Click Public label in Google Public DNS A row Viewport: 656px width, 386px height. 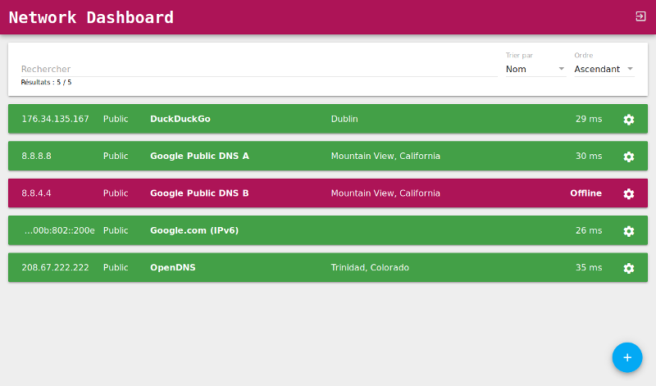coord(116,156)
